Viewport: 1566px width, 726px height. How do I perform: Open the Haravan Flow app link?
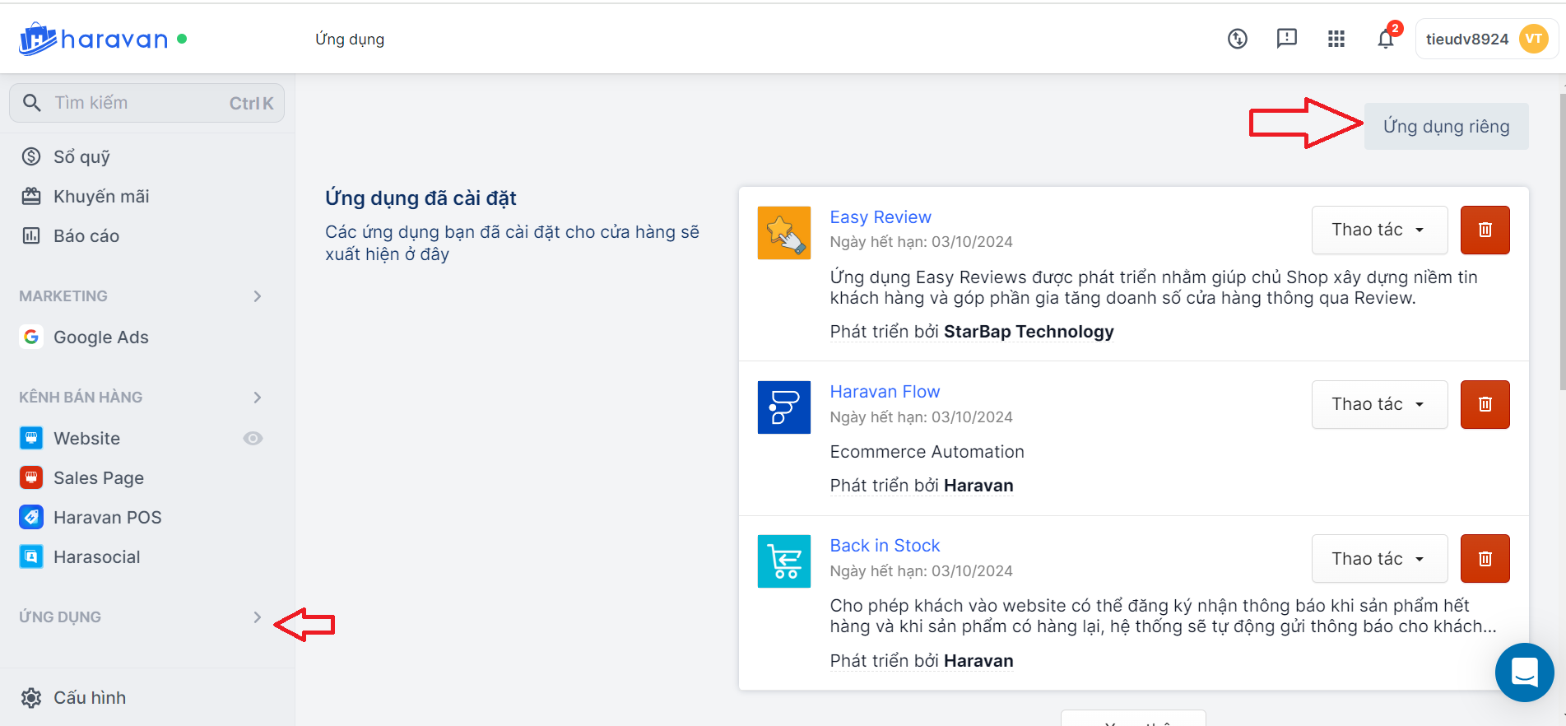[x=885, y=391]
